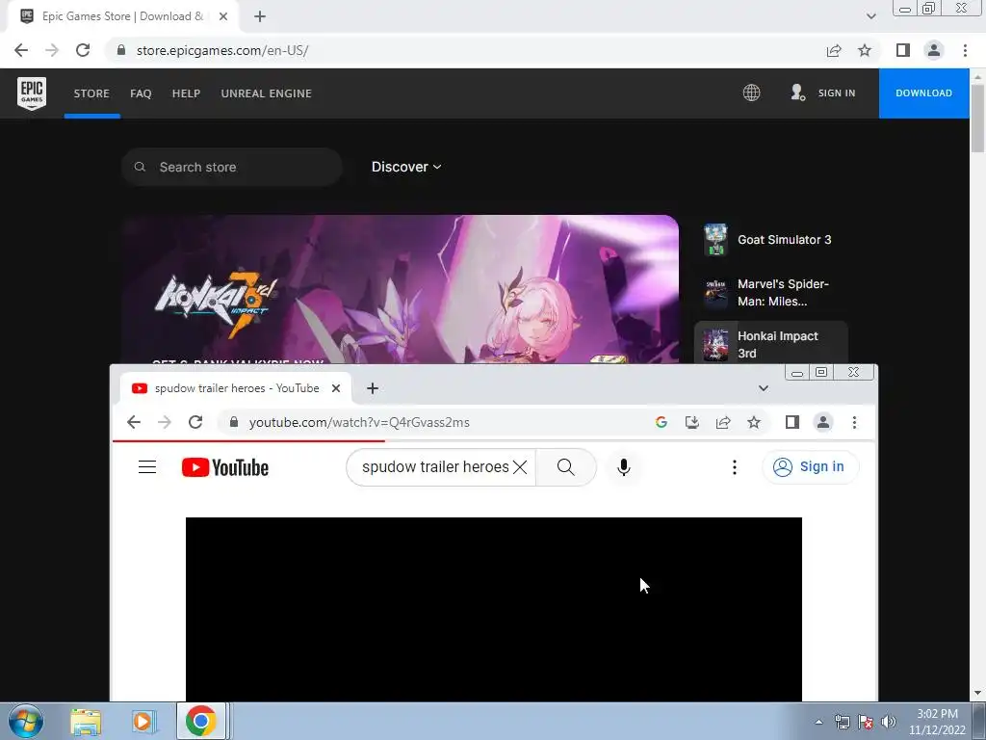
Task: Click the Search store field
Action: (231, 167)
